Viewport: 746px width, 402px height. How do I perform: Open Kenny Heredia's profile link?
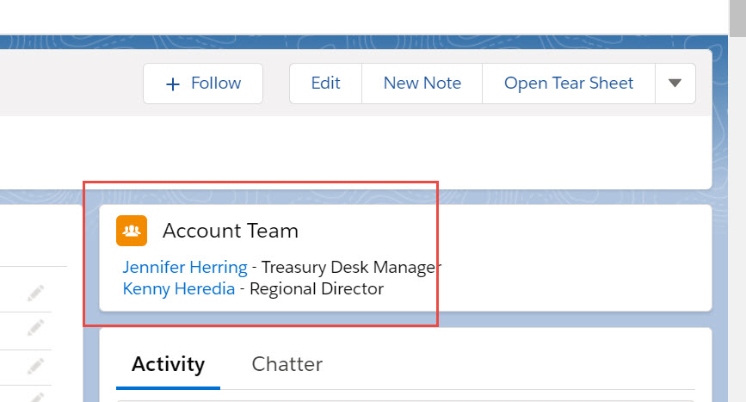click(179, 289)
